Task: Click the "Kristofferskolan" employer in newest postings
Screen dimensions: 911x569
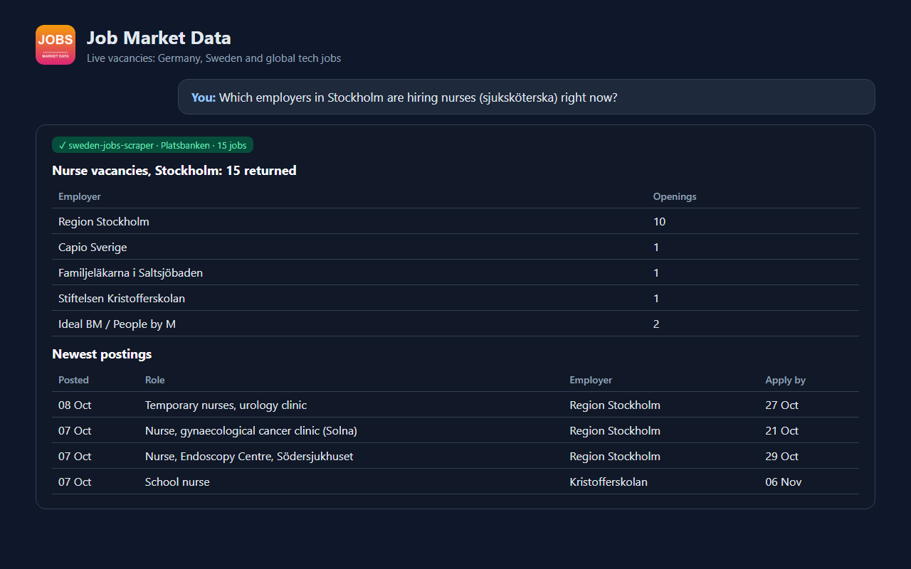Action: coord(609,482)
